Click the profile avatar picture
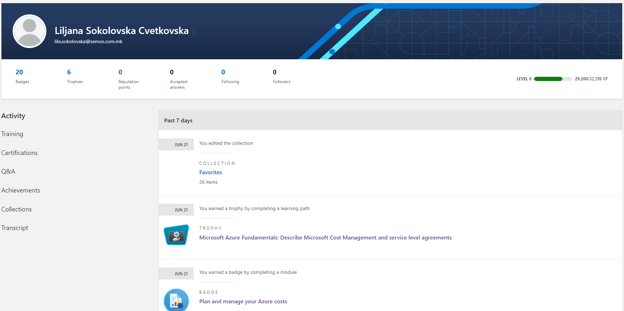Viewport: 624px width, 311px height. (x=29, y=31)
